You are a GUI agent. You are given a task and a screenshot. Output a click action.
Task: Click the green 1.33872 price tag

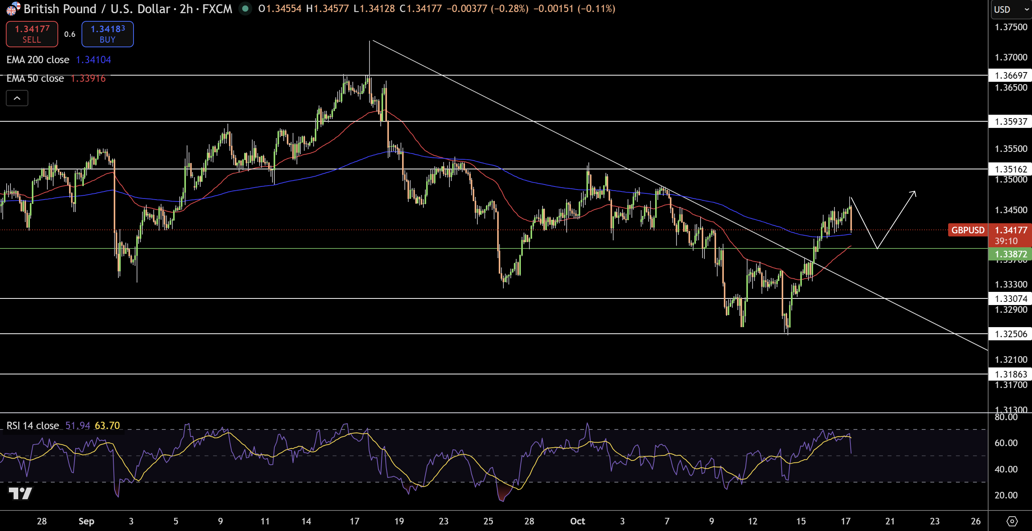1010,254
